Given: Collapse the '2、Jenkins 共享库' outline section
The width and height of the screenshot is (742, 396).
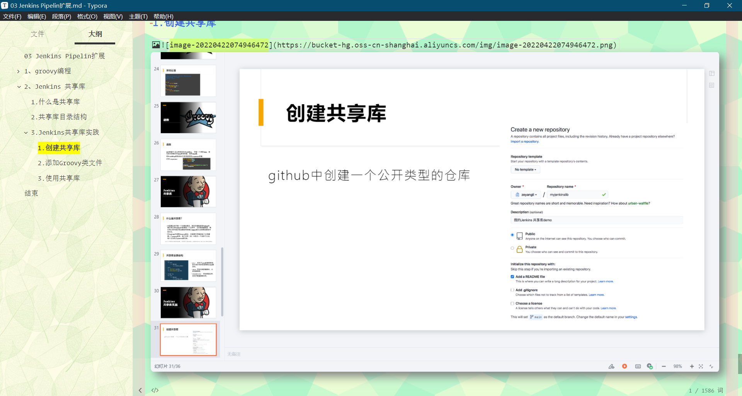Looking at the screenshot, I should [x=19, y=87].
